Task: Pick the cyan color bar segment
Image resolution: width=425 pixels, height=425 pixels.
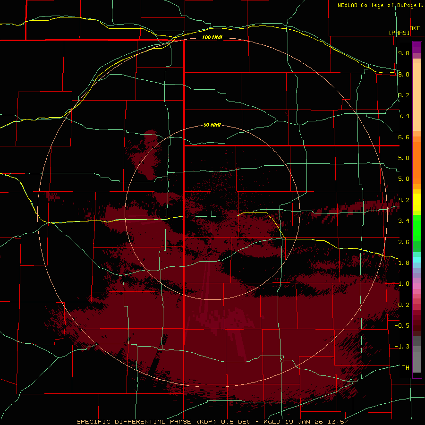Action: [417, 260]
